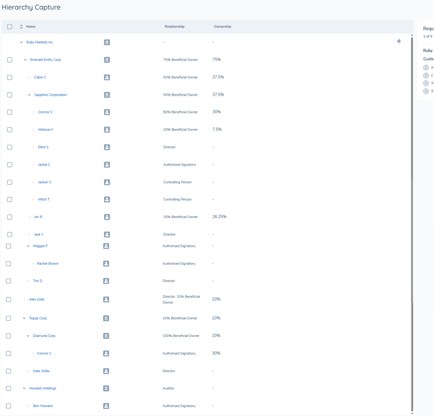Check the Emerald Entity Corp row checkbox
This screenshot has width=434, height=416.
pos(10,60)
